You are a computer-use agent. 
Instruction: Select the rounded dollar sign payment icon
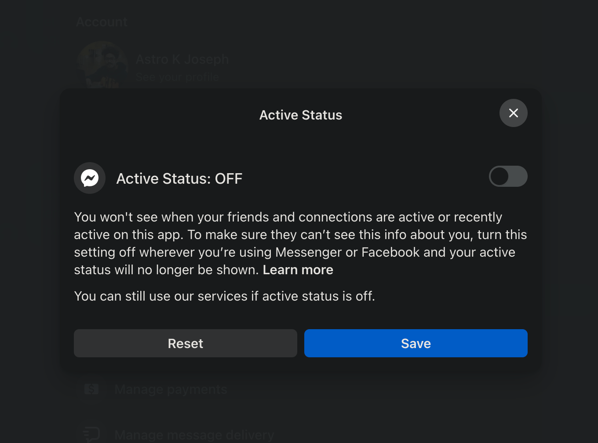(91, 389)
